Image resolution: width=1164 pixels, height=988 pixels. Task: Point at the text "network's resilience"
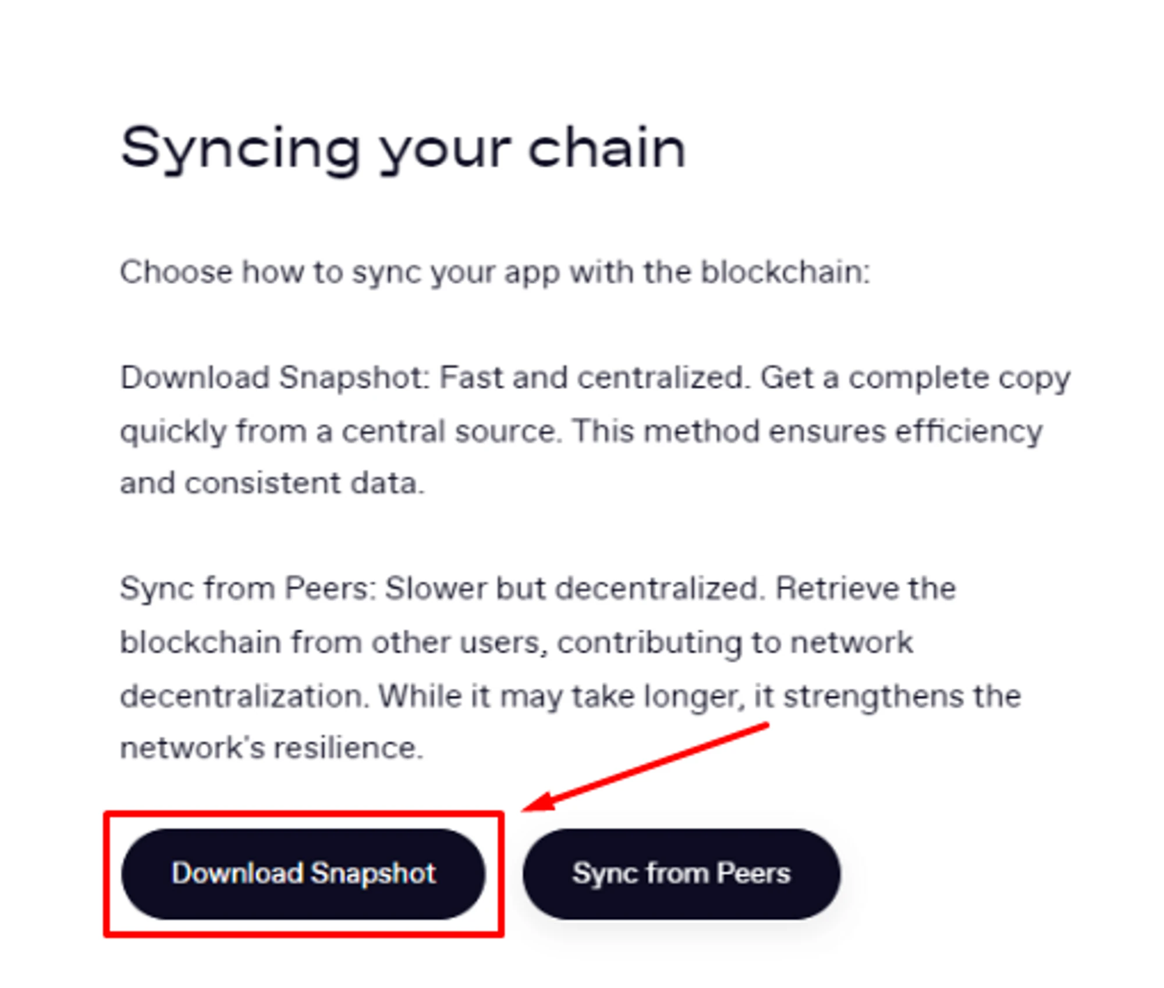271,748
